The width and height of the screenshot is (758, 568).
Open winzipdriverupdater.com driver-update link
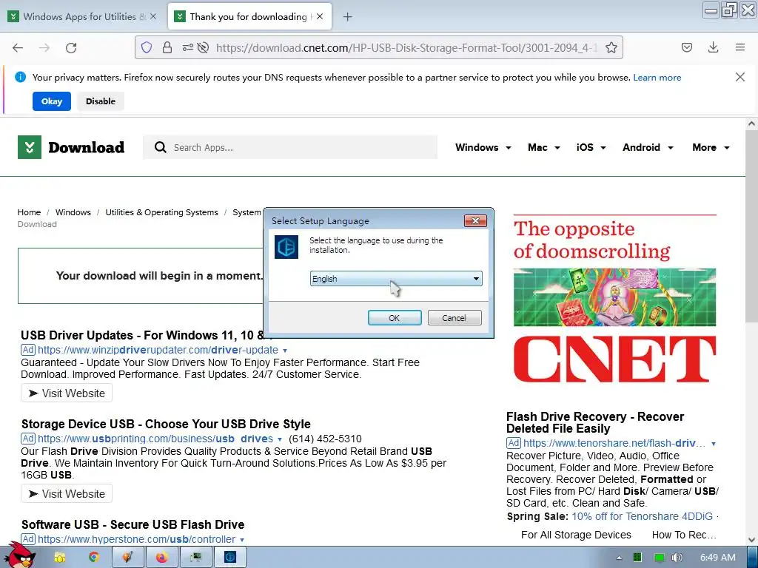[158, 350]
